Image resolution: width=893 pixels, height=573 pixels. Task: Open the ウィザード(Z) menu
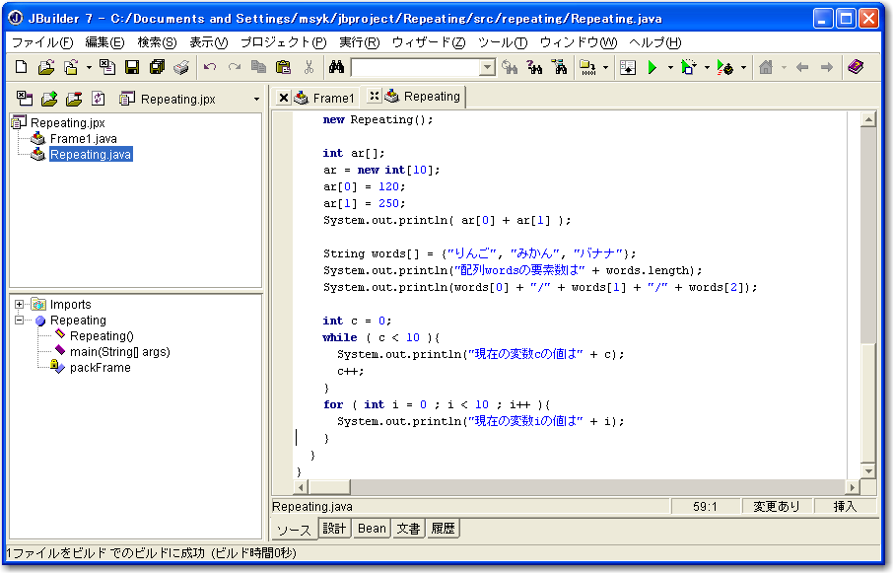coord(428,42)
